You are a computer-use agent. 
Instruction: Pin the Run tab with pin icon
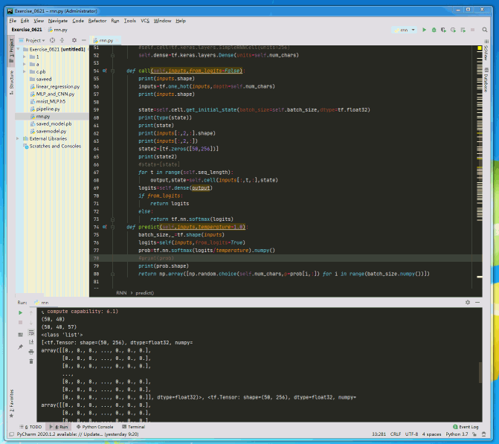[x=20, y=347]
